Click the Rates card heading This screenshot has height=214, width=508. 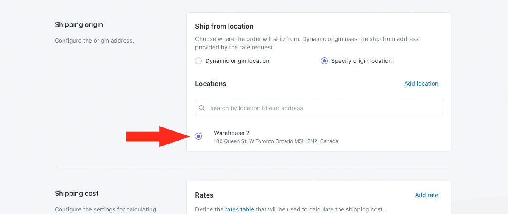(204, 195)
